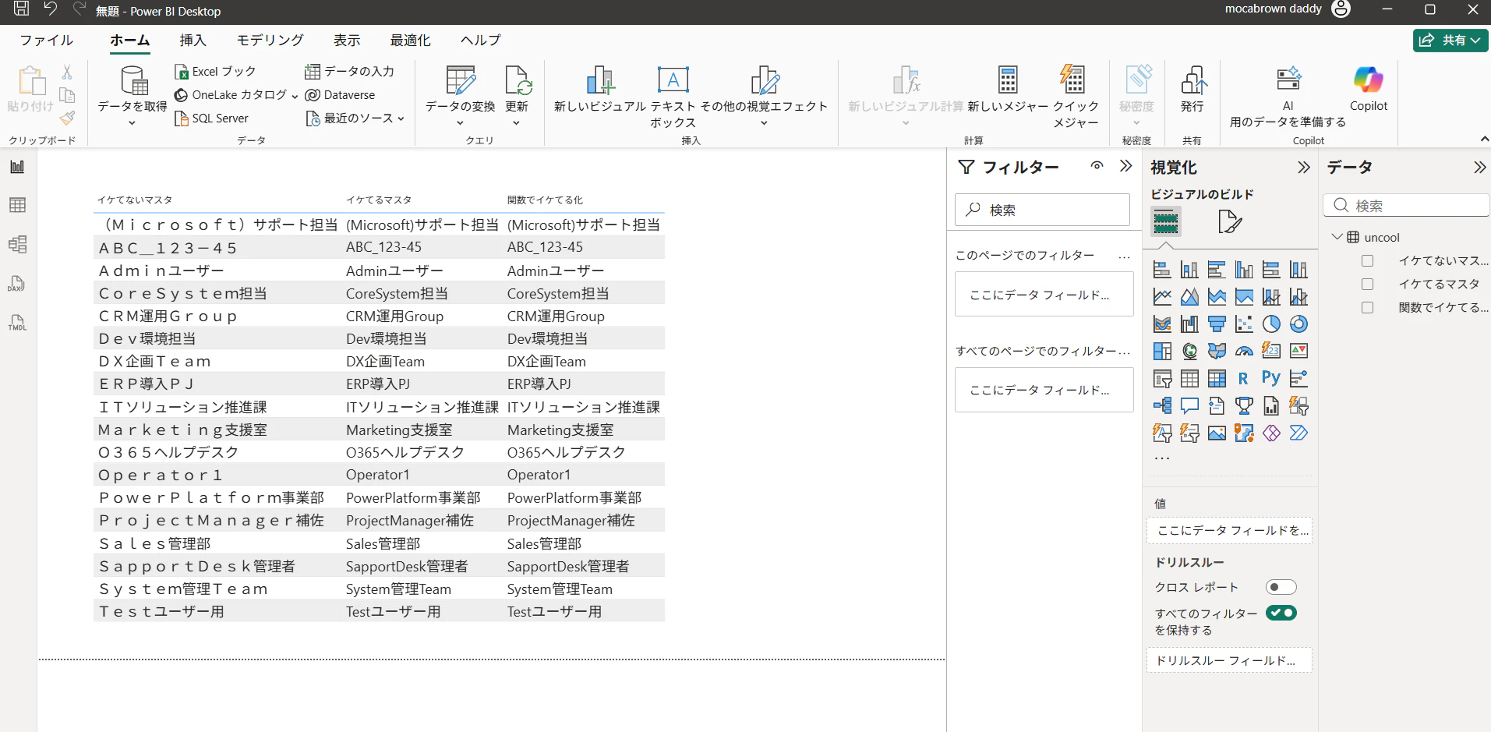Select the donut chart visual
Screen dimensions: 1491x732
1298,324
